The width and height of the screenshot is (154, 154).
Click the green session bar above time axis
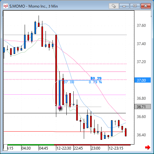coord(31,145)
